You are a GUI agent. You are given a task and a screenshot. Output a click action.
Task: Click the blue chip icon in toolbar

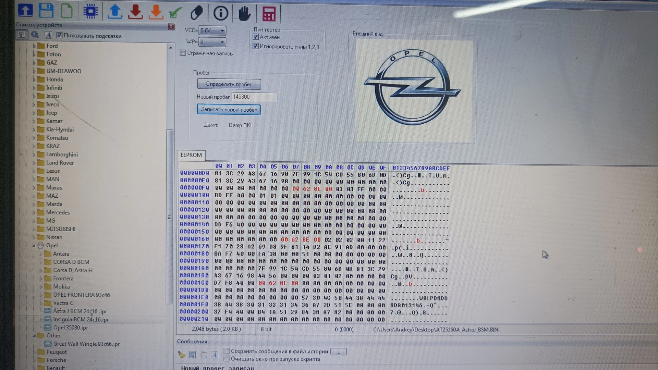coord(90,12)
